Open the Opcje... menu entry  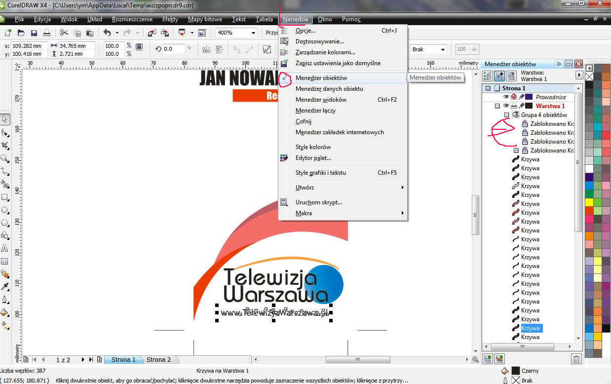305,31
